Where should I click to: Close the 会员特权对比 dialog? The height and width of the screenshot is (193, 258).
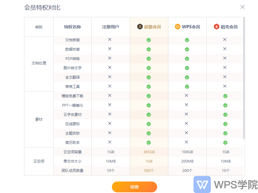point(243,7)
